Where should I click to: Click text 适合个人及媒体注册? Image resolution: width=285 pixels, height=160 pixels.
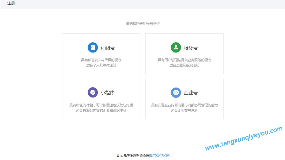pos(101,65)
